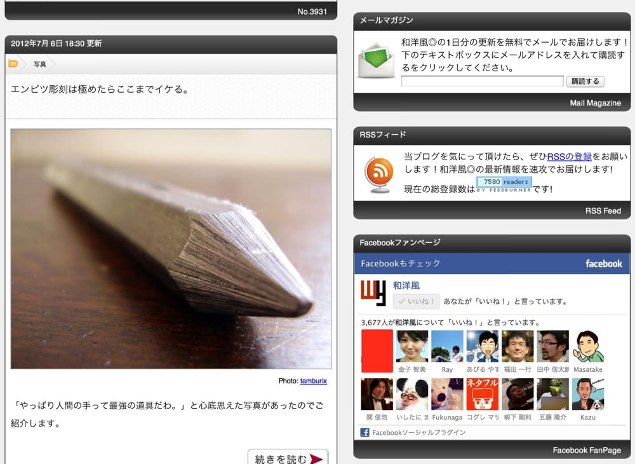Image resolution: width=635 pixels, height=464 pixels.
Task: Click the 続きを読む read more button
Action: tap(288, 458)
